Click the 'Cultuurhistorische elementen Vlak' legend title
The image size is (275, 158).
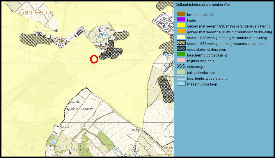(x=207, y=5)
